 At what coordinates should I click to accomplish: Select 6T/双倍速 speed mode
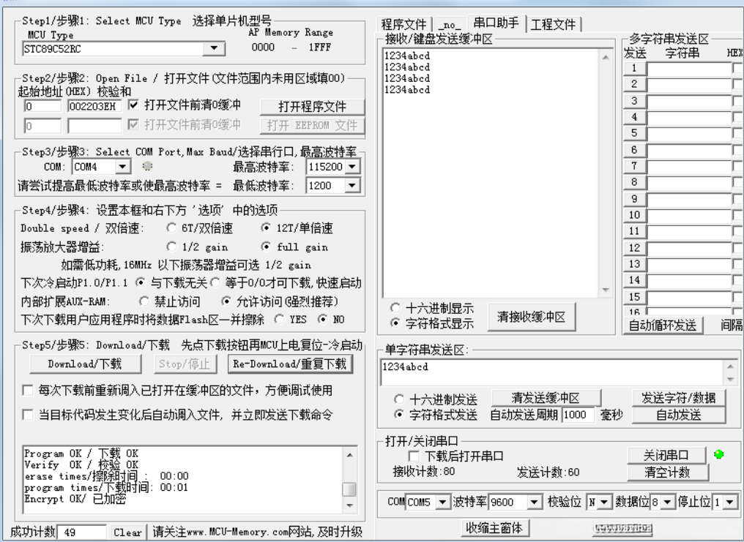(x=170, y=227)
